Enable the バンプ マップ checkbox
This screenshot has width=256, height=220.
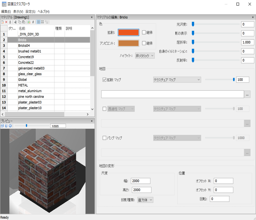104,138
